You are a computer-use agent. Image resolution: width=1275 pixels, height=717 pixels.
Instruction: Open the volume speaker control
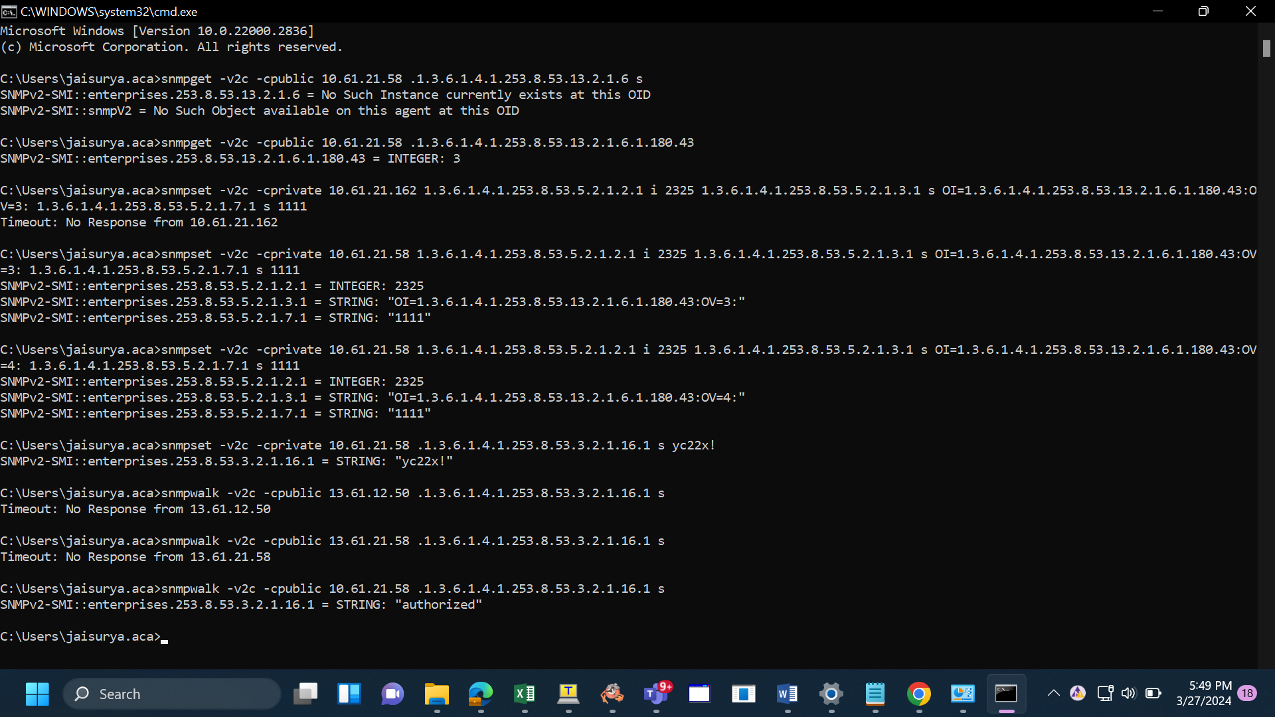tap(1128, 693)
